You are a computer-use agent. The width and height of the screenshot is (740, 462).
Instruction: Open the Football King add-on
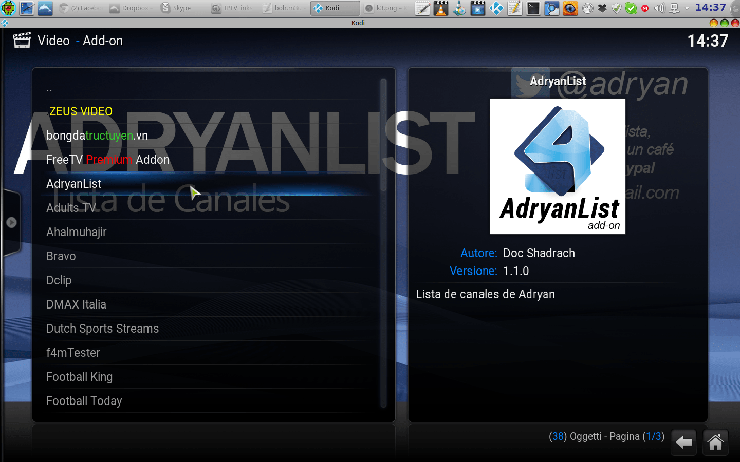[x=208, y=377]
